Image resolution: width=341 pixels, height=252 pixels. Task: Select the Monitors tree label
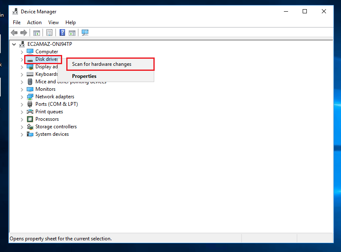point(45,89)
